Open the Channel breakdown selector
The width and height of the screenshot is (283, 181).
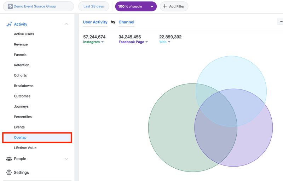tap(126, 22)
